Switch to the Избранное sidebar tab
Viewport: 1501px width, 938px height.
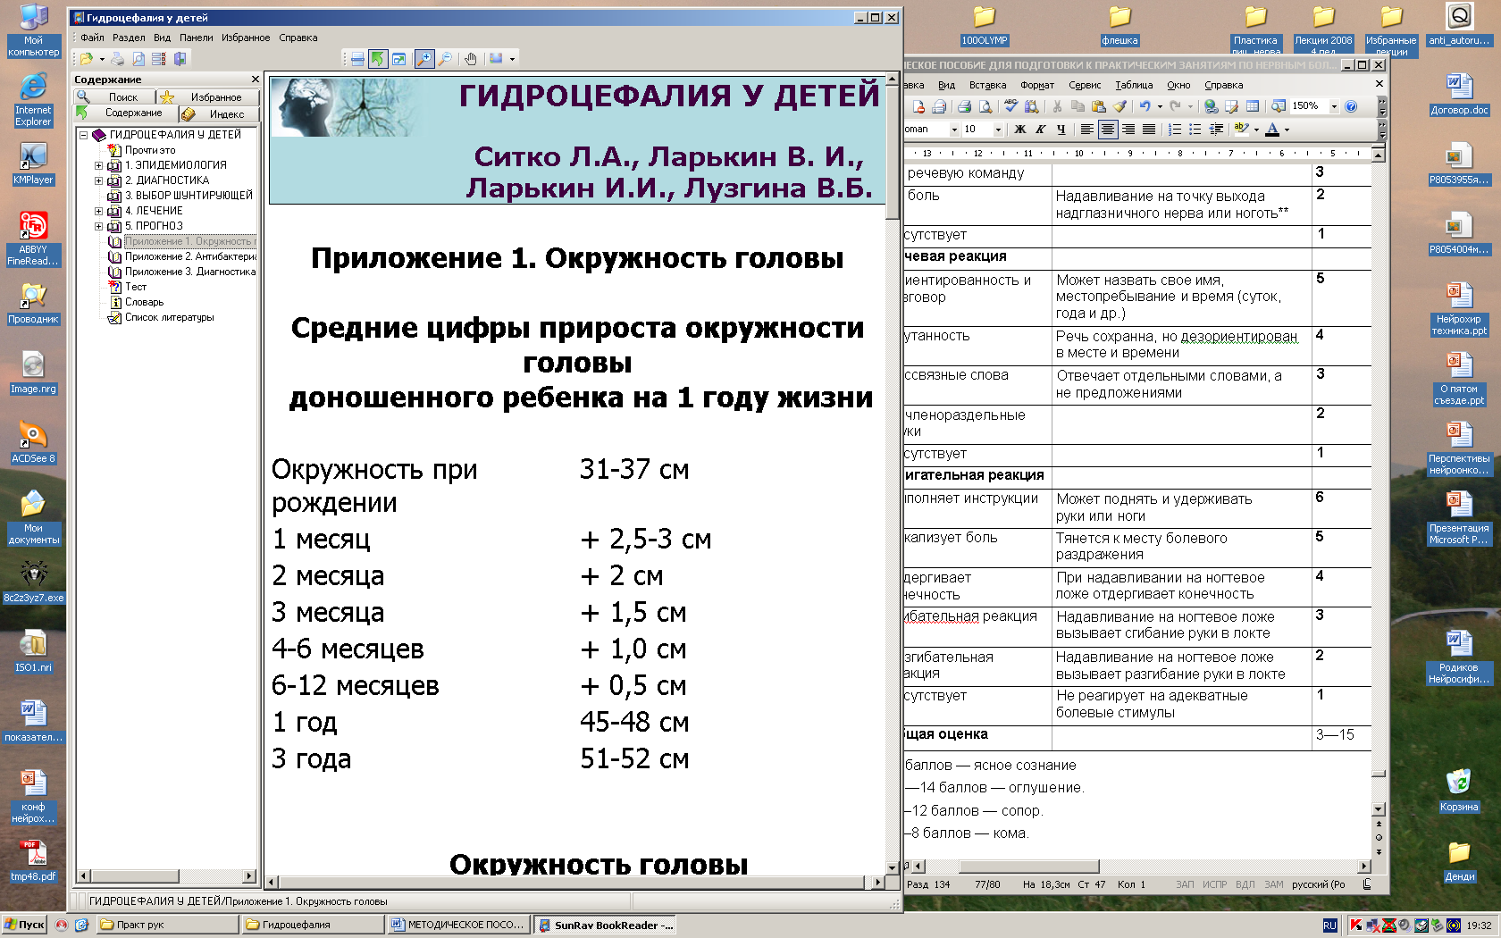pyautogui.click(x=208, y=96)
